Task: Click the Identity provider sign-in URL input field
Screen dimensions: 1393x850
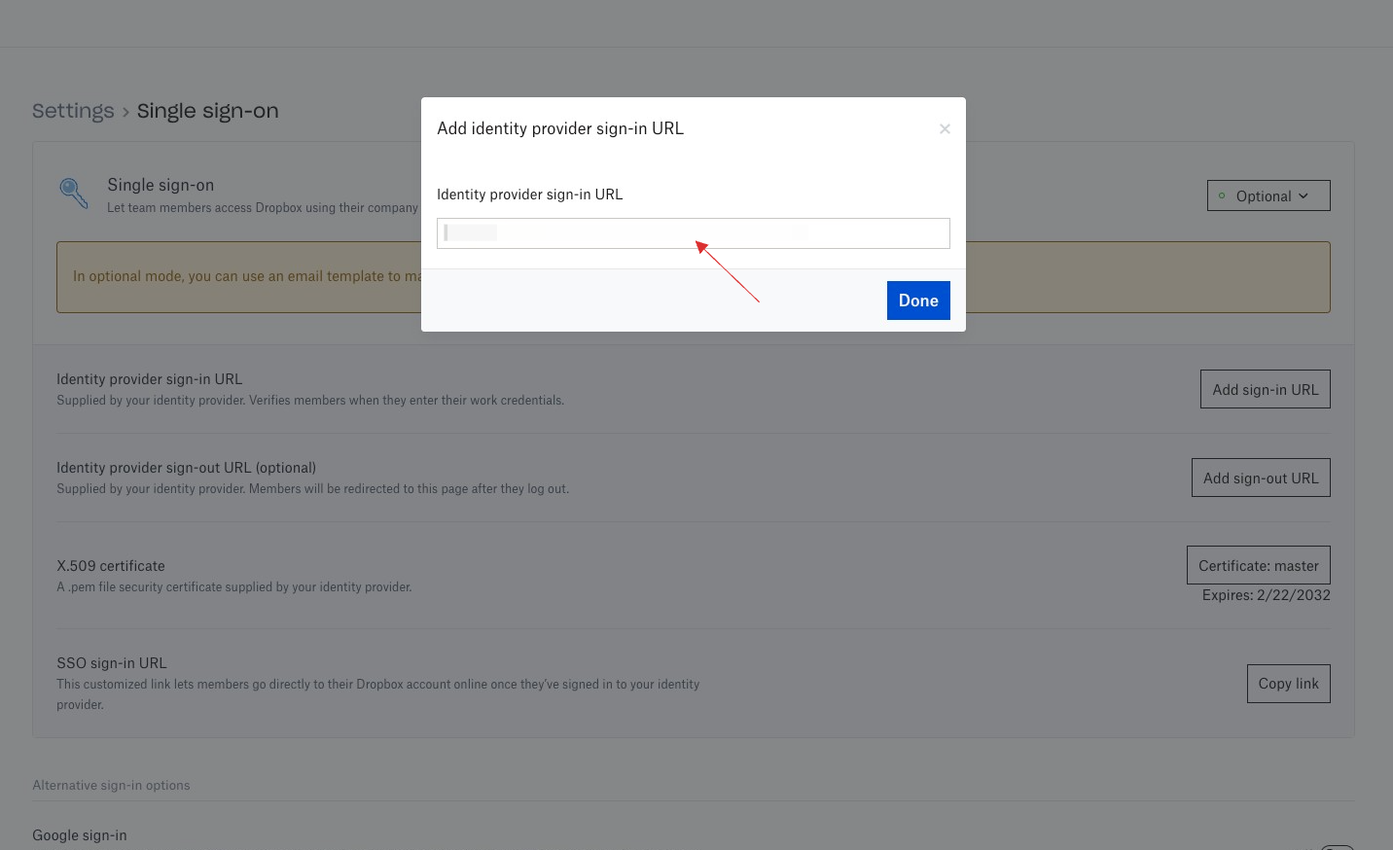Action: 693,233
